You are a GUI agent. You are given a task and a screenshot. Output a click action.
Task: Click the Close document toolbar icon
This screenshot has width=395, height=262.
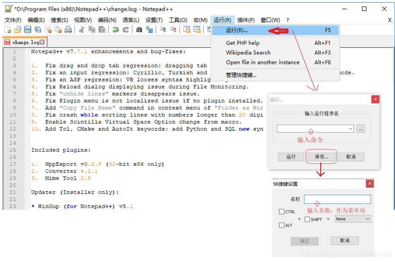[x=48, y=30]
